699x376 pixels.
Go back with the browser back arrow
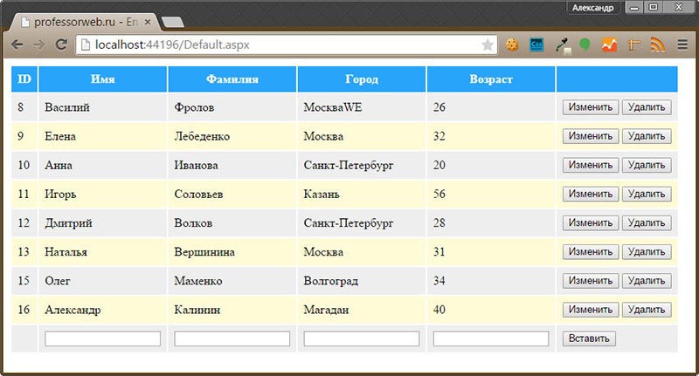pos(17,44)
